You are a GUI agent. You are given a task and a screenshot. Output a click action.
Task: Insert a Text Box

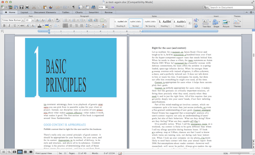click(x=207, y=23)
